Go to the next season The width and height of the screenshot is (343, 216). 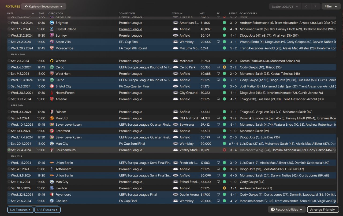[x=316, y=6]
